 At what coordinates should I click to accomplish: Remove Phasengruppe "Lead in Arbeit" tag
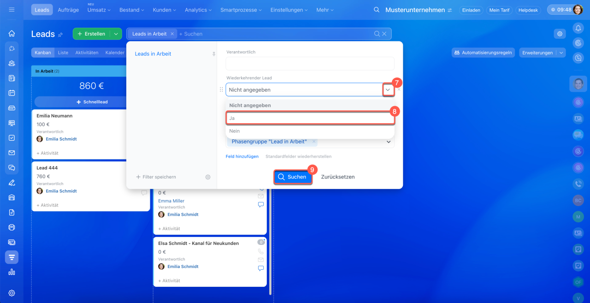[x=314, y=142]
